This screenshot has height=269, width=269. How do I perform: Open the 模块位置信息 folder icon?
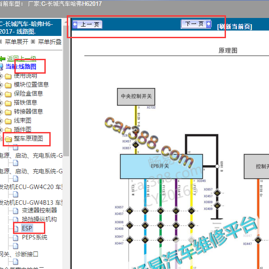[8, 85]
